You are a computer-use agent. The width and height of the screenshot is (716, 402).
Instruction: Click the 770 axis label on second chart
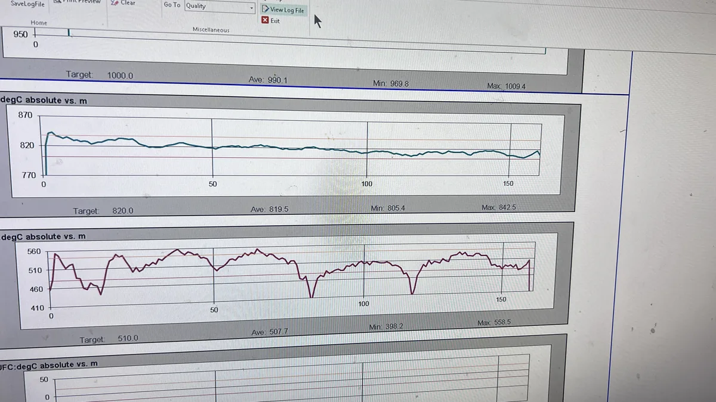pyautogui.click(x=28, y=175)
